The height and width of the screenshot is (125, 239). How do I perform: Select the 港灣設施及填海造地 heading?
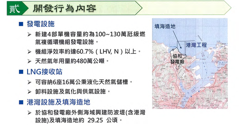[x=58, y=102]
